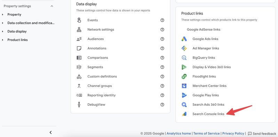Click the Custom definitions shapes icon
Screen dimensions: 278x137
coord(79,76)
